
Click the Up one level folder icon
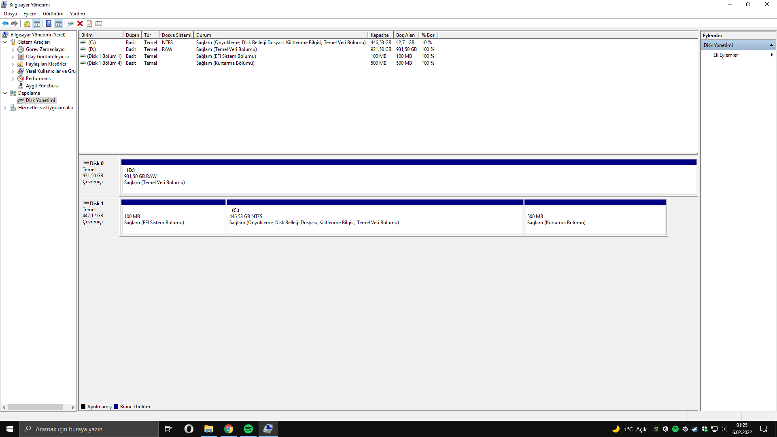(x=27, y=23)
